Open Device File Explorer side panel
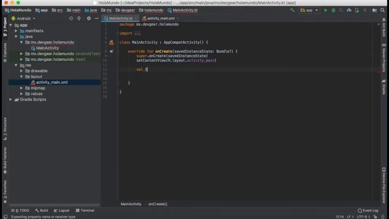The image size is (389, 219). coord(384,185)
